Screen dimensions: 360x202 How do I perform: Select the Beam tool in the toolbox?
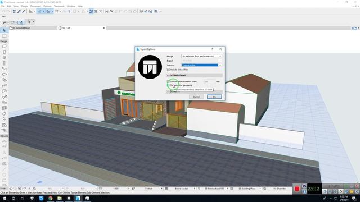pos(4,68)
